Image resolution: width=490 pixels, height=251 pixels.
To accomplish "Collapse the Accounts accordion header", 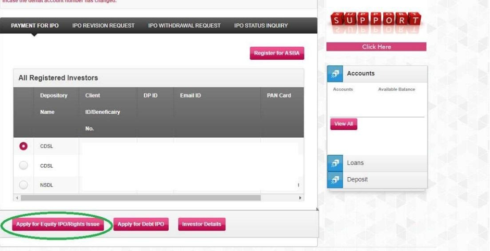I will (x=377, y=74).
